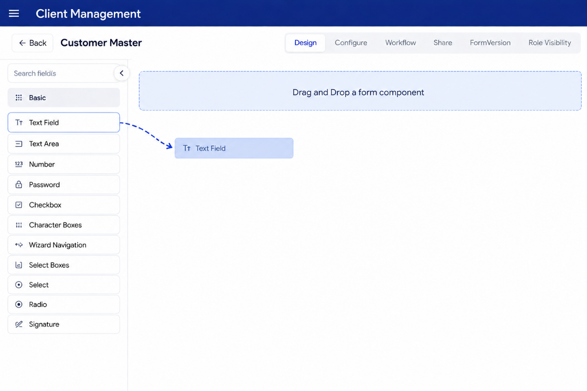The image size is (587, 391).
Task: Click the Select Boxes icon
Action: click(x=19, y=265)
